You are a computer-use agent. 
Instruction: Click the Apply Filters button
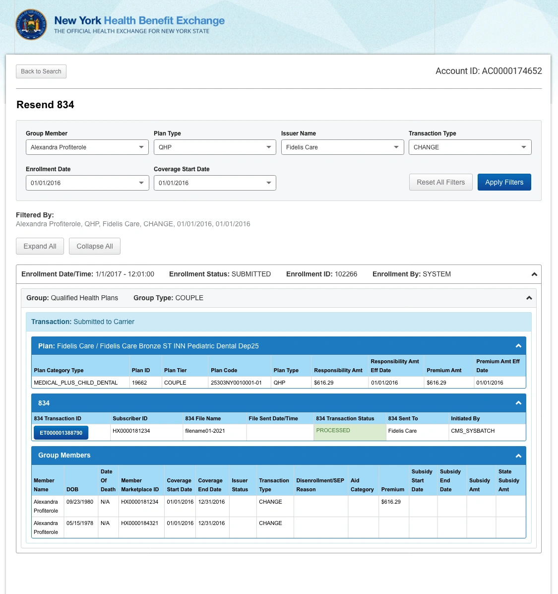point(504,182)
